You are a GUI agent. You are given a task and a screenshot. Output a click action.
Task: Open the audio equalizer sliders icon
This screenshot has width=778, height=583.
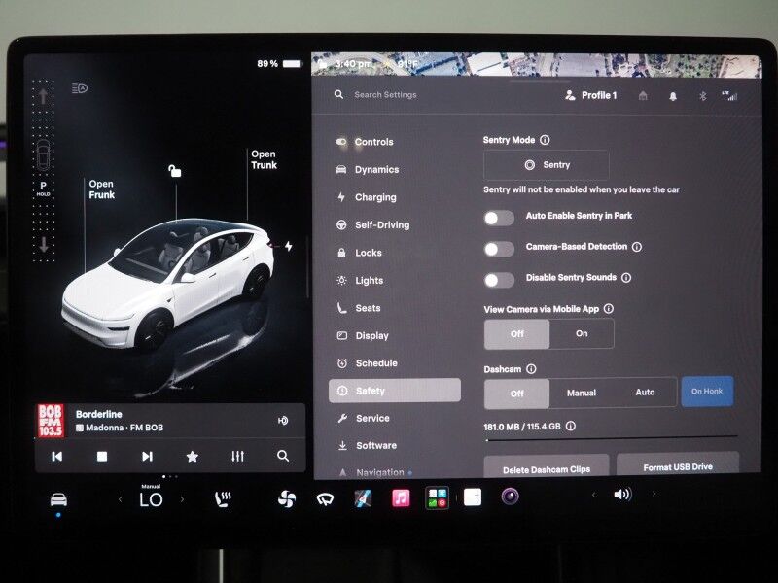(x=237, y=456)
